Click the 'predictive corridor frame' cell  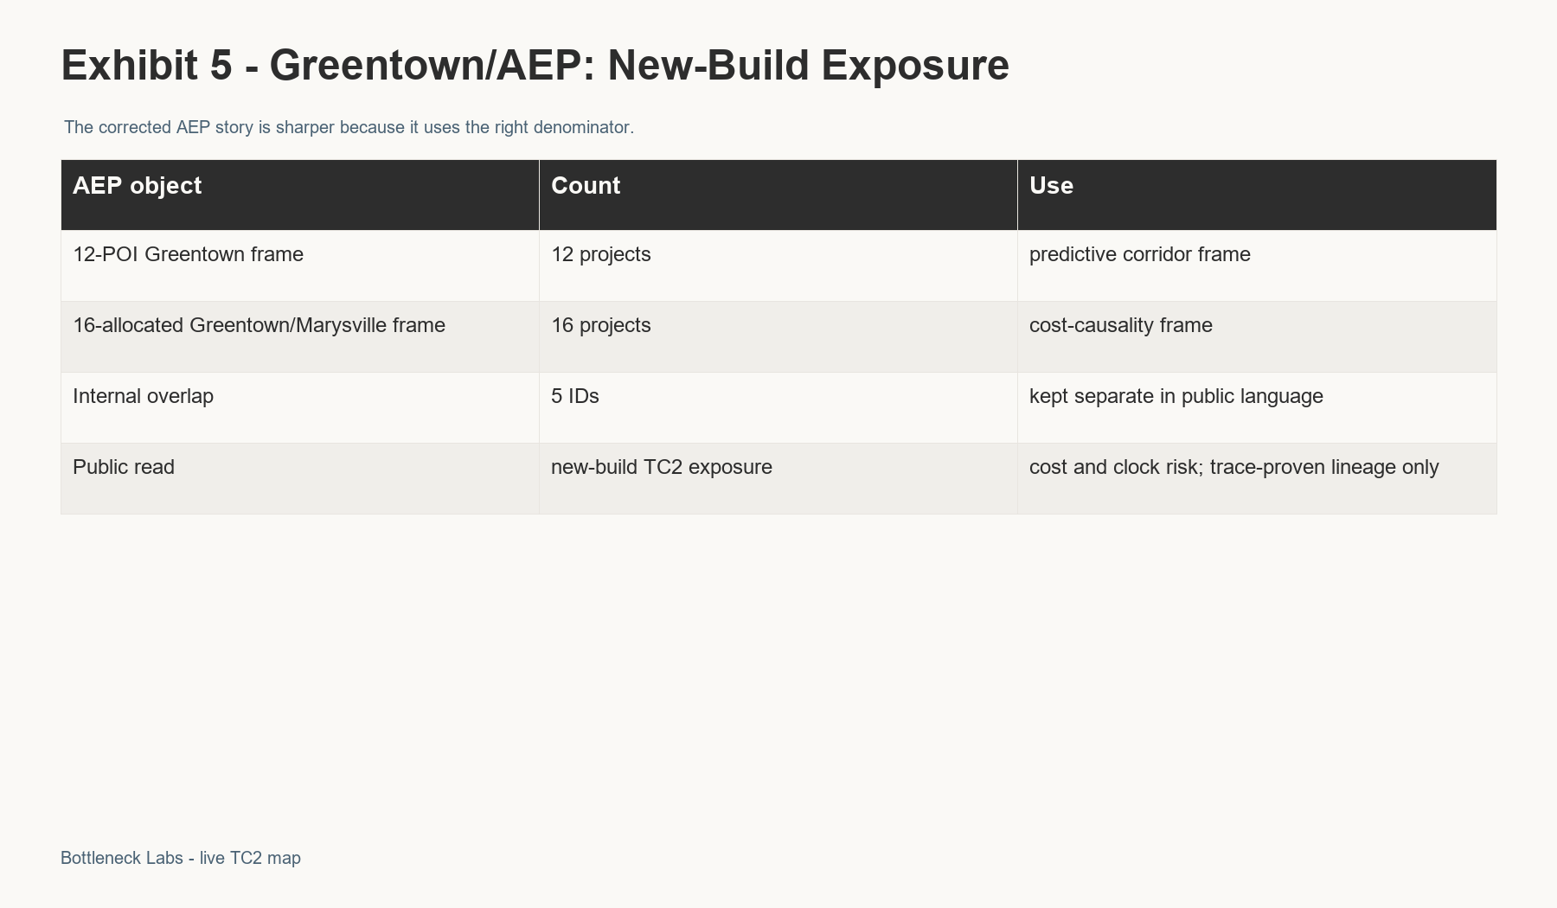click(x=1257, y=265)
